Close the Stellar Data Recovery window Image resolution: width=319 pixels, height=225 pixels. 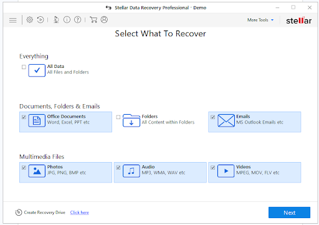[x=310, y=7]
